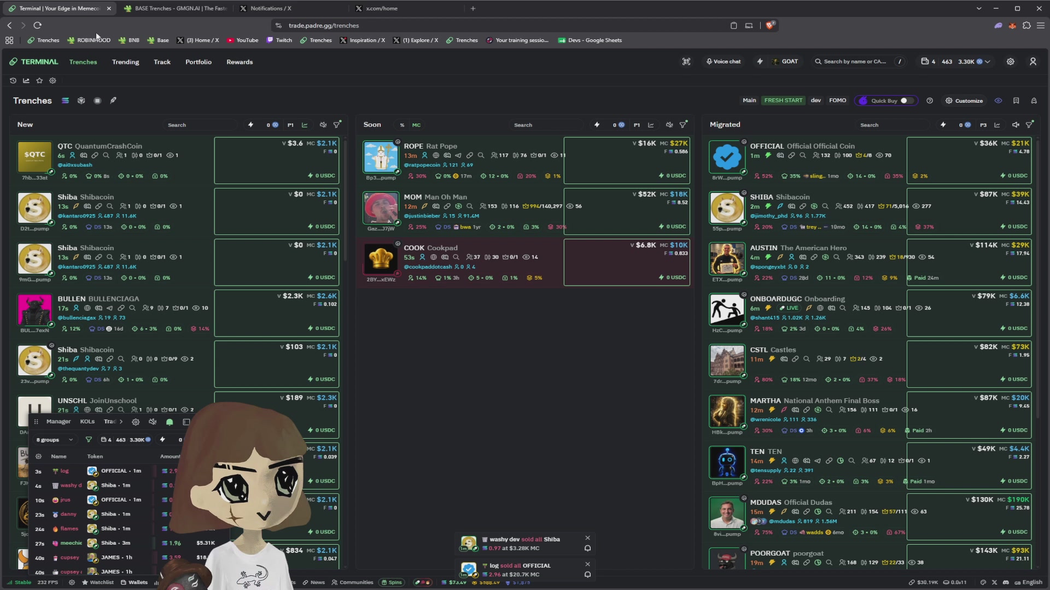Toggle mute speaker in tracker panel
This screenshot has height=590, width=1050.
pos(153,422)
